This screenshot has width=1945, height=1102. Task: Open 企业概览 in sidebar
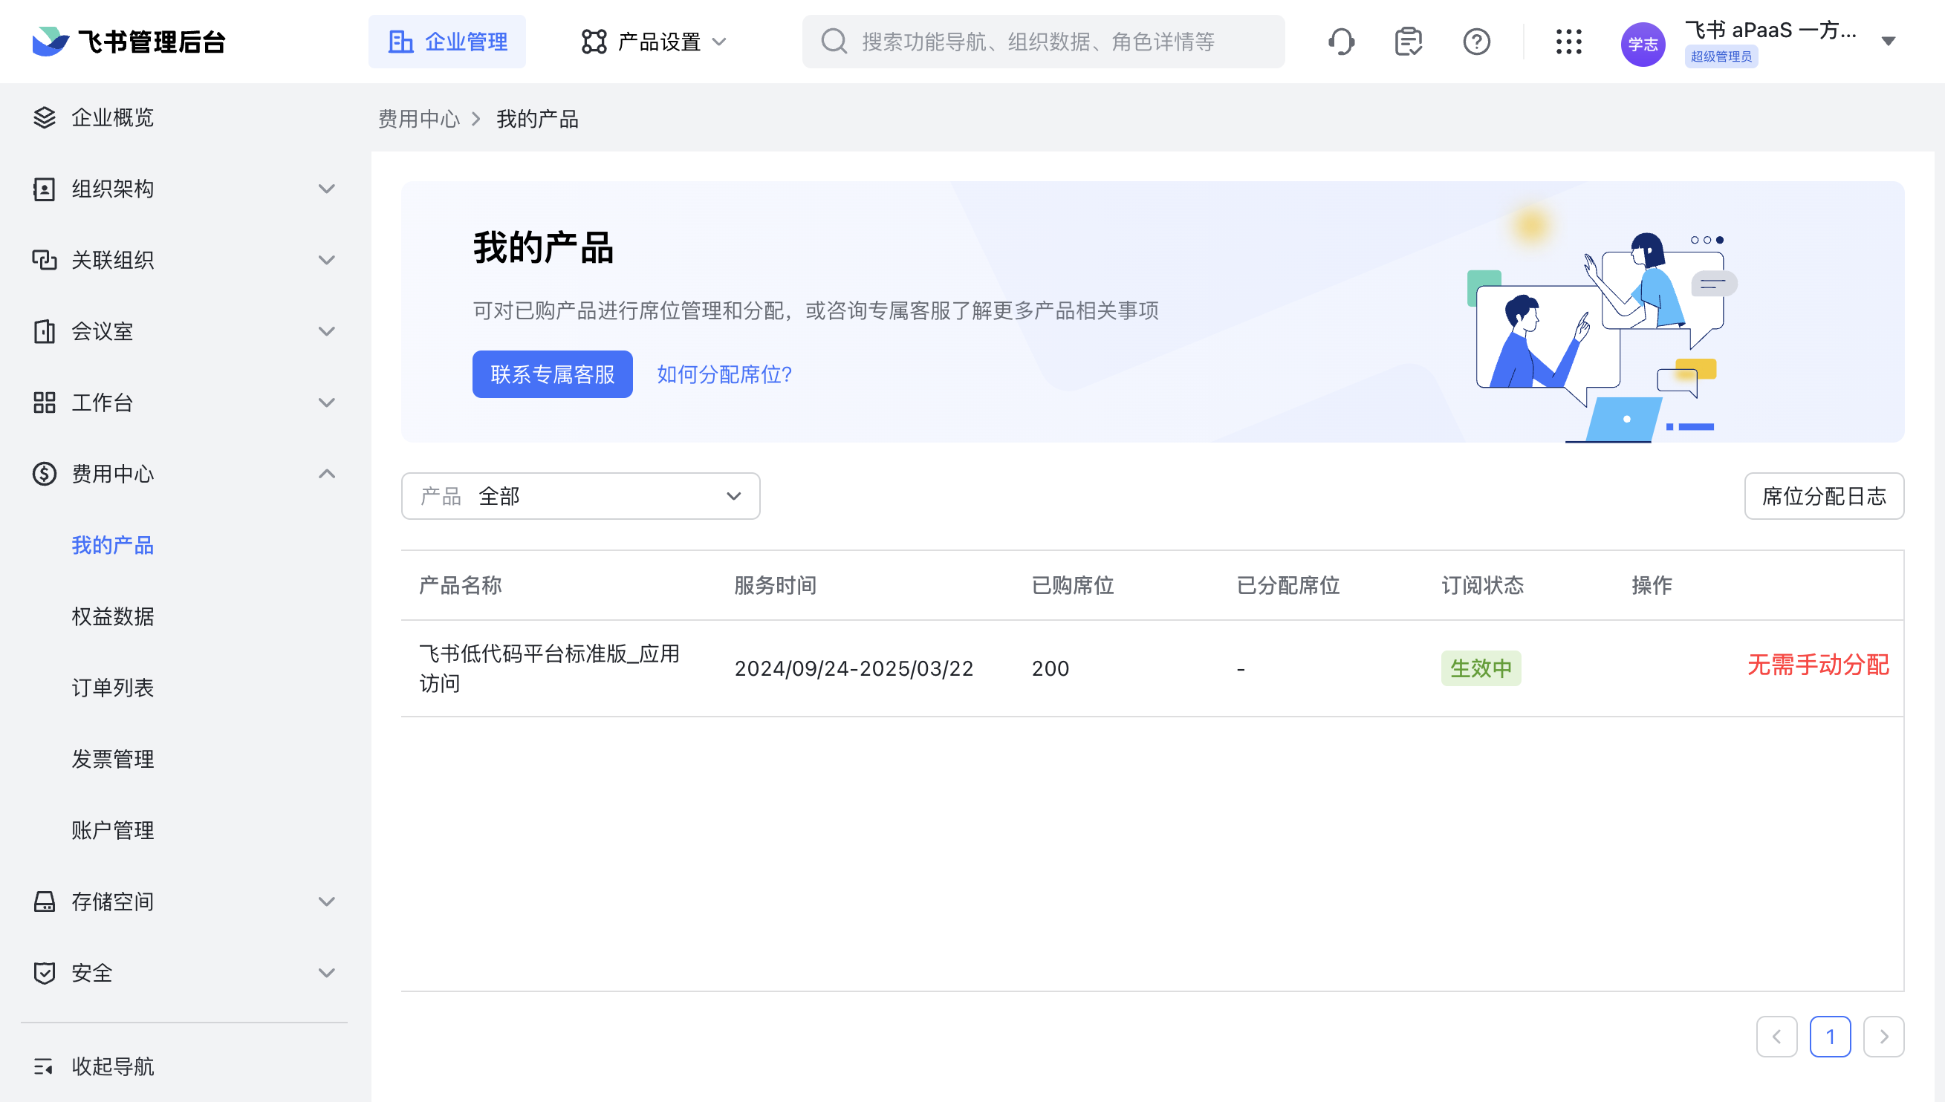pos(113,117)
